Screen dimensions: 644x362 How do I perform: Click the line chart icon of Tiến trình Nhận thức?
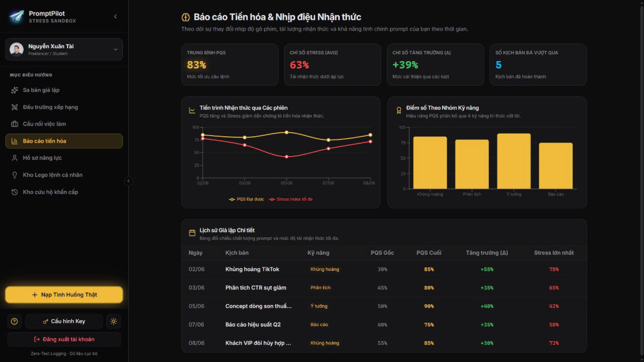coord(192,110)
